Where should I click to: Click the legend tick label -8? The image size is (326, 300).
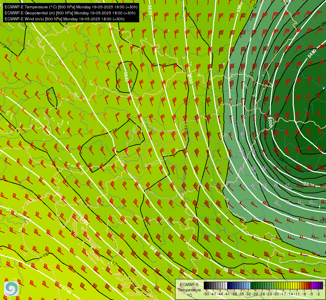304,294
